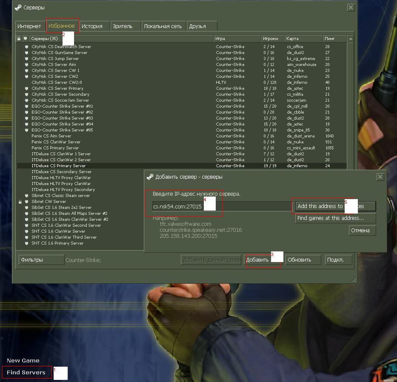Sort servers by Игроки column header
Screen dimensions: 397x382
point(273,38)
